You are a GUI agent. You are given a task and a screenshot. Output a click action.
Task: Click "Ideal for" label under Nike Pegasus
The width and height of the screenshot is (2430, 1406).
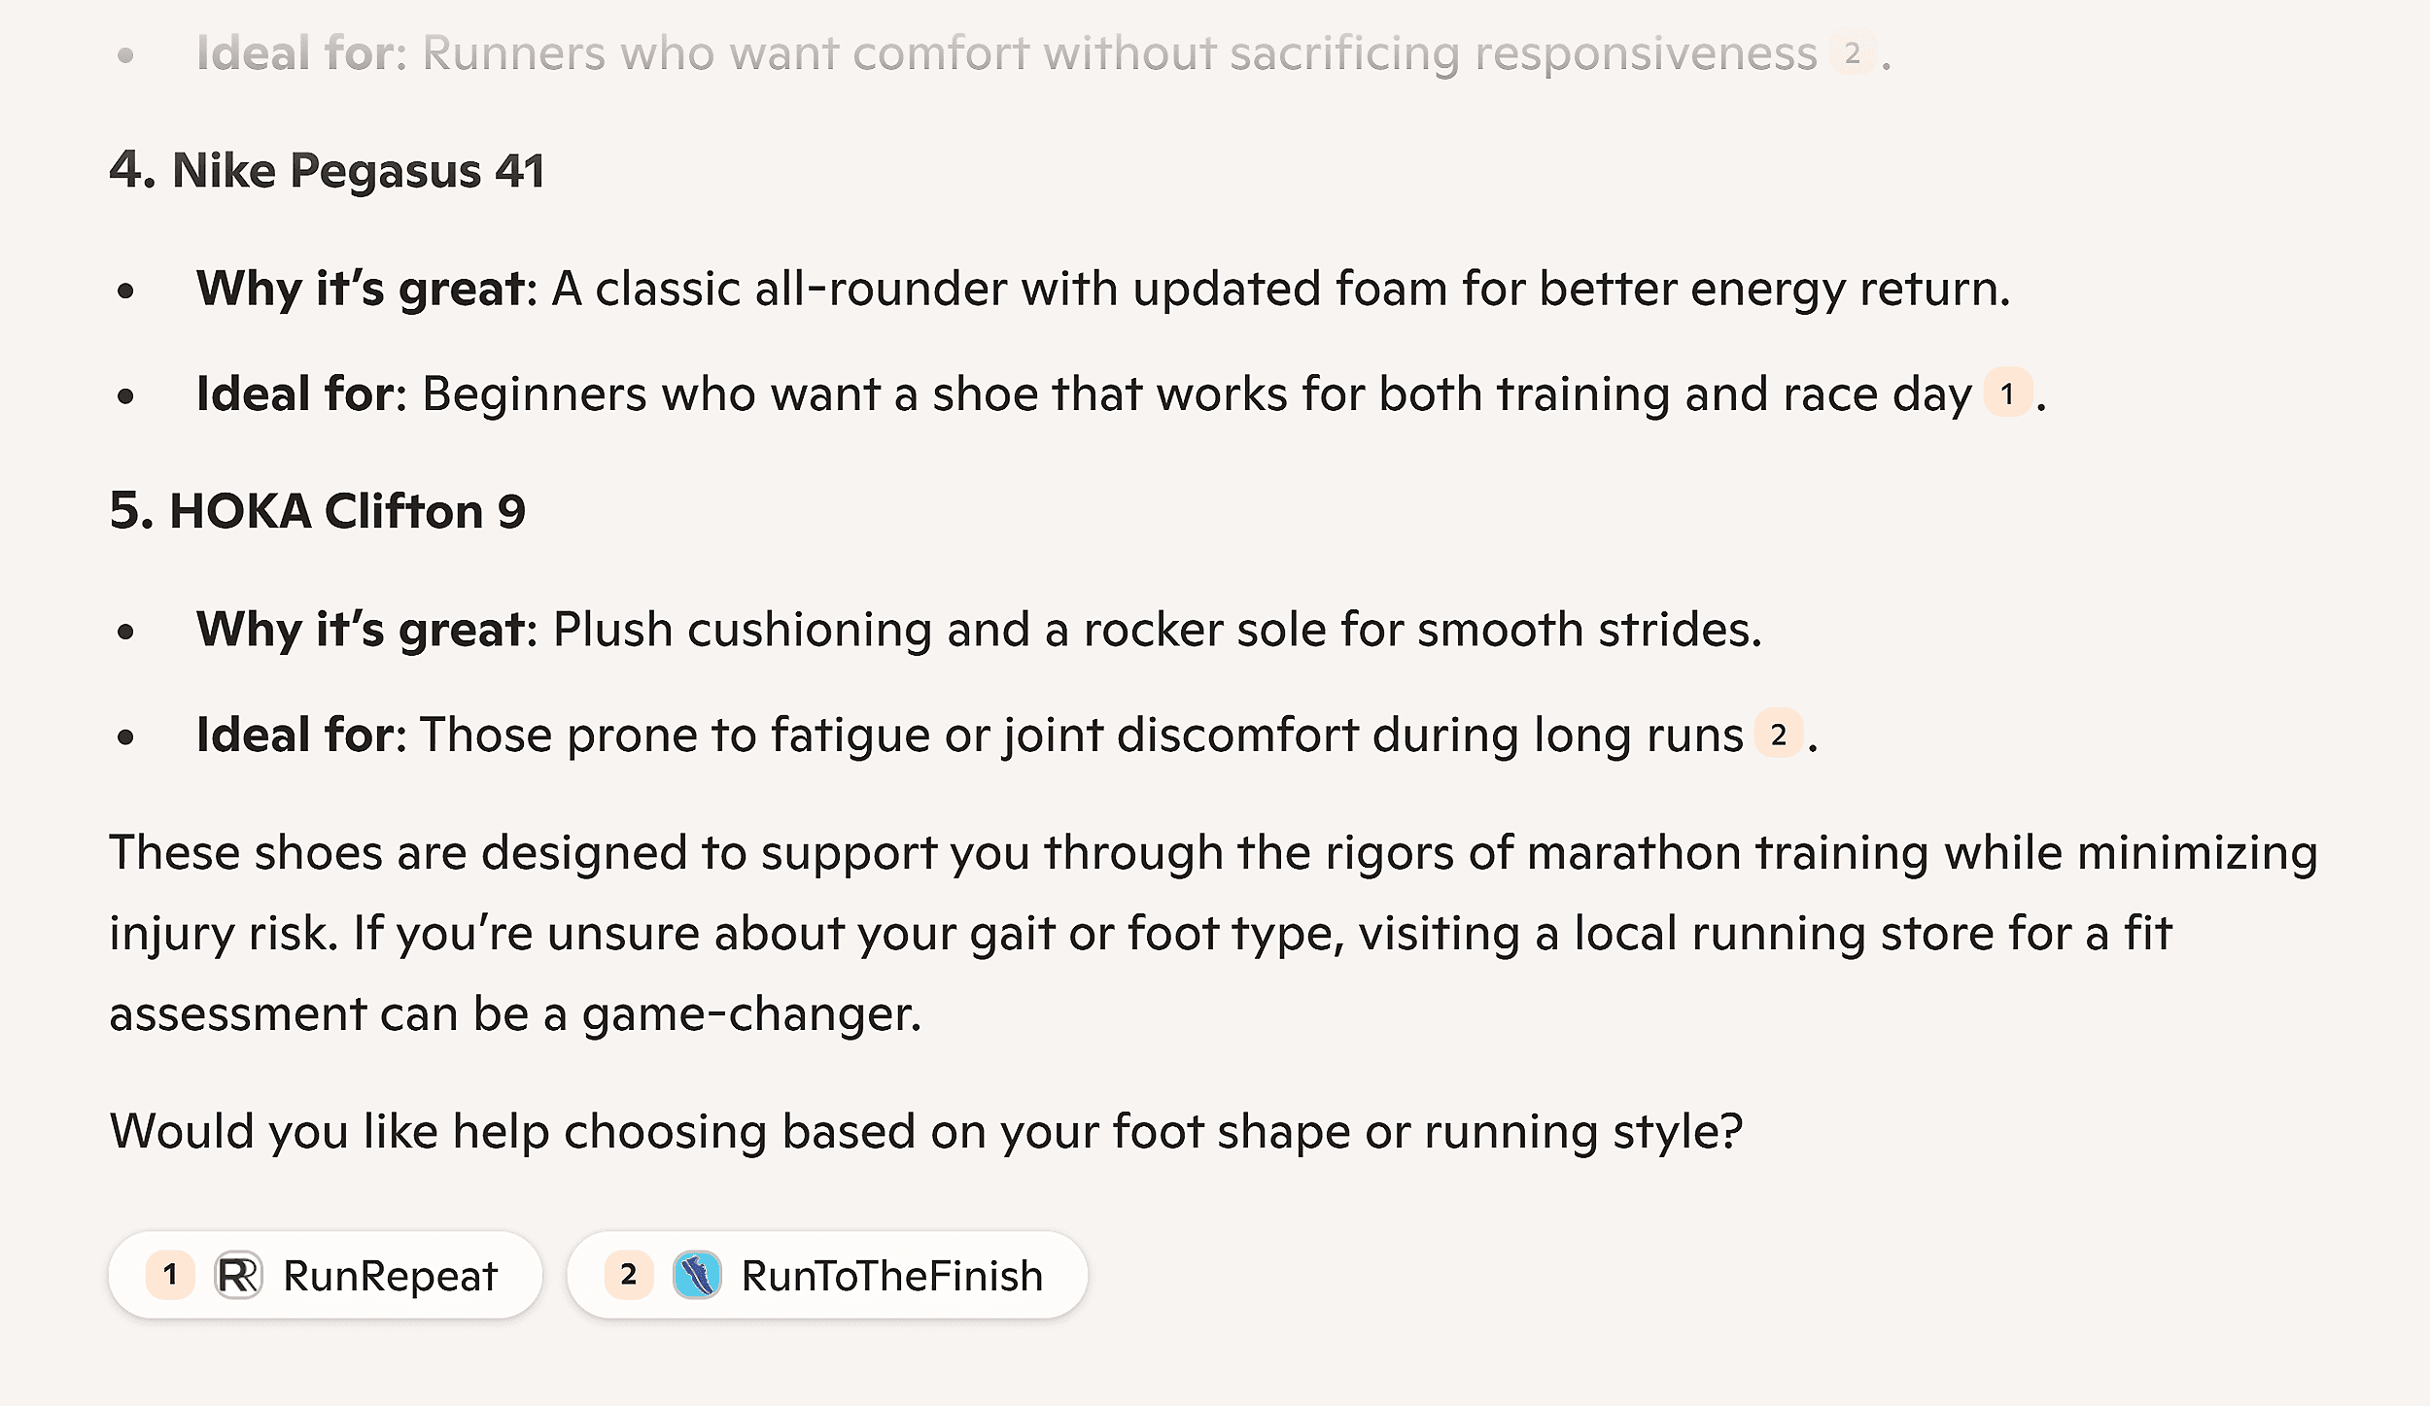pos(299,394)
